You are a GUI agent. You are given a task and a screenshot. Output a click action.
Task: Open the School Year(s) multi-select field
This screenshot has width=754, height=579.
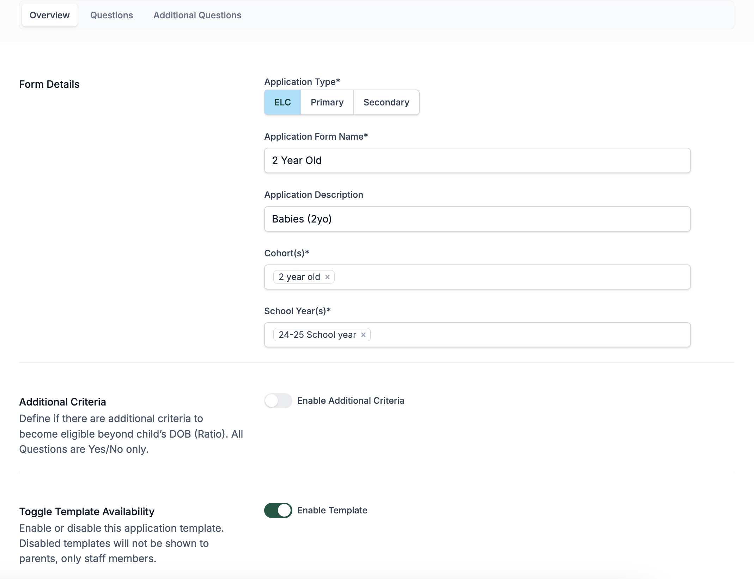point(478,335)
